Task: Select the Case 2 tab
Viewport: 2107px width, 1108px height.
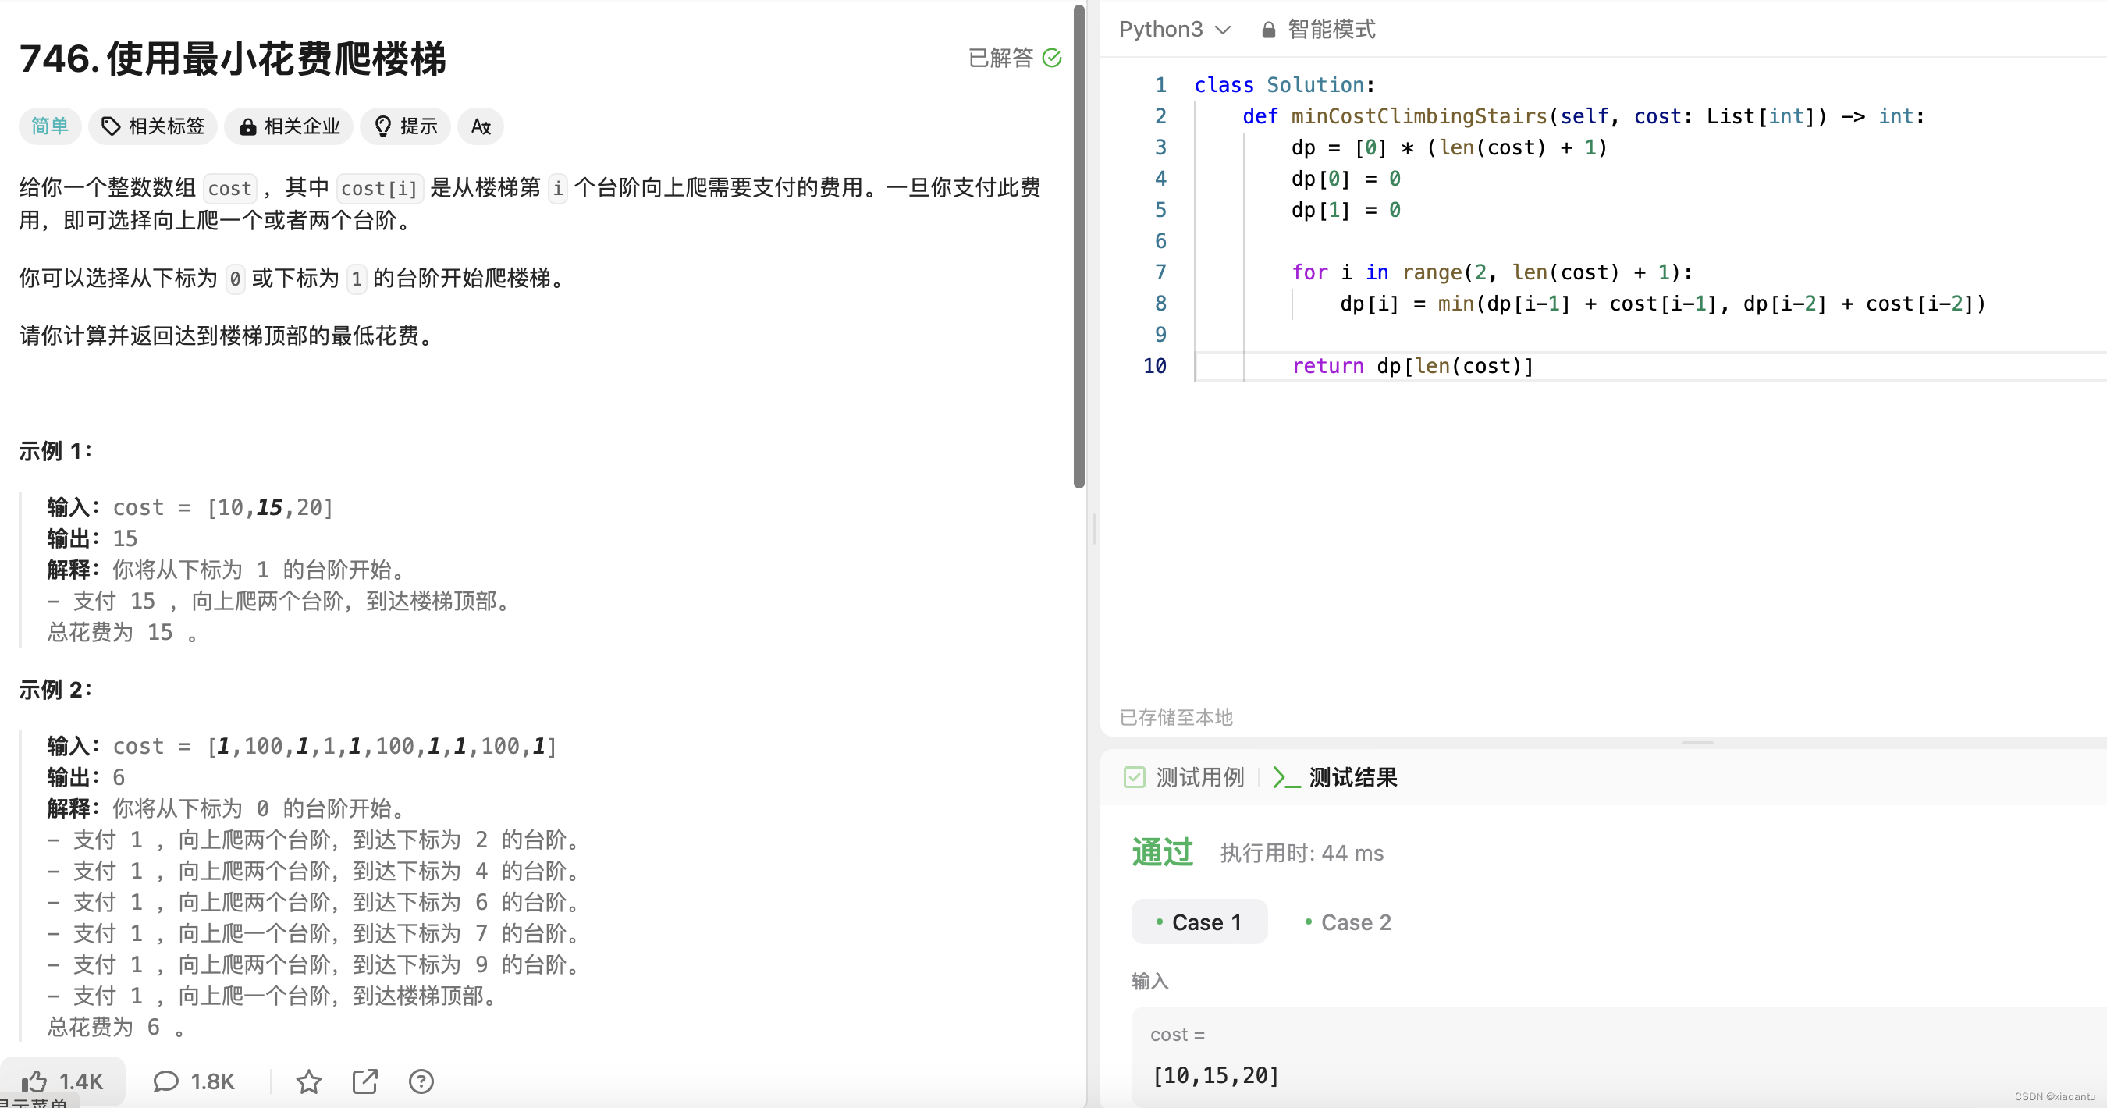Action: (1347, 922)
